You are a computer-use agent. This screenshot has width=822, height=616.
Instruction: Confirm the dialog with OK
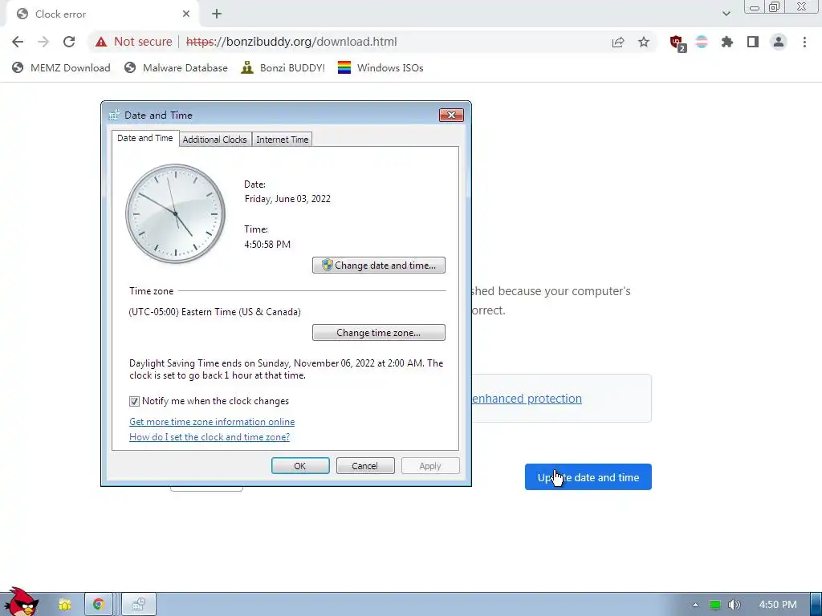tap(300, 466)
